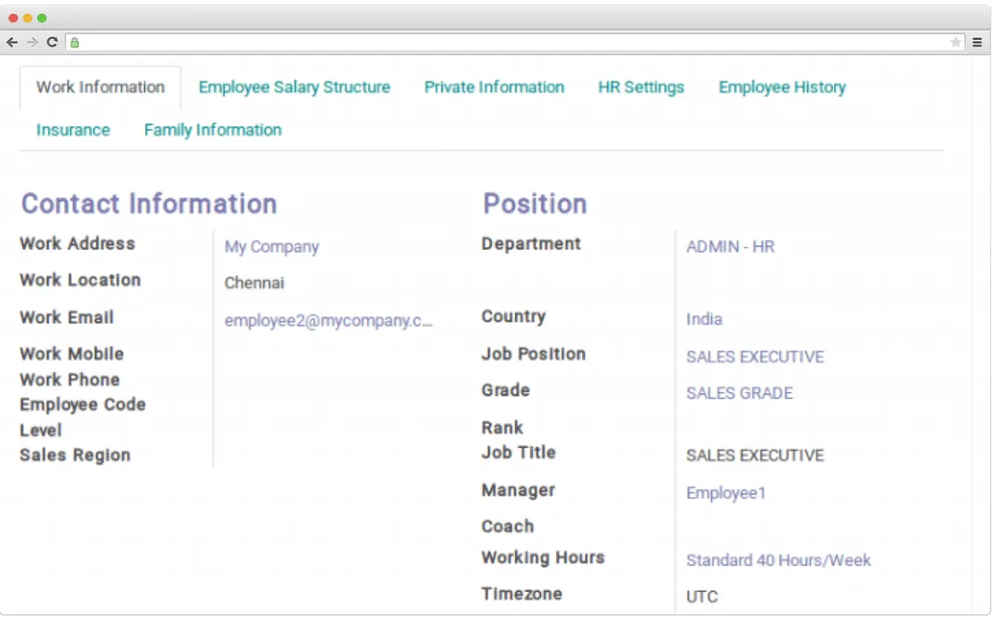The height and width of the screenshot is (620, 992).
Task: Click the employee2@mycompany work email link
Action: [328, 321]
